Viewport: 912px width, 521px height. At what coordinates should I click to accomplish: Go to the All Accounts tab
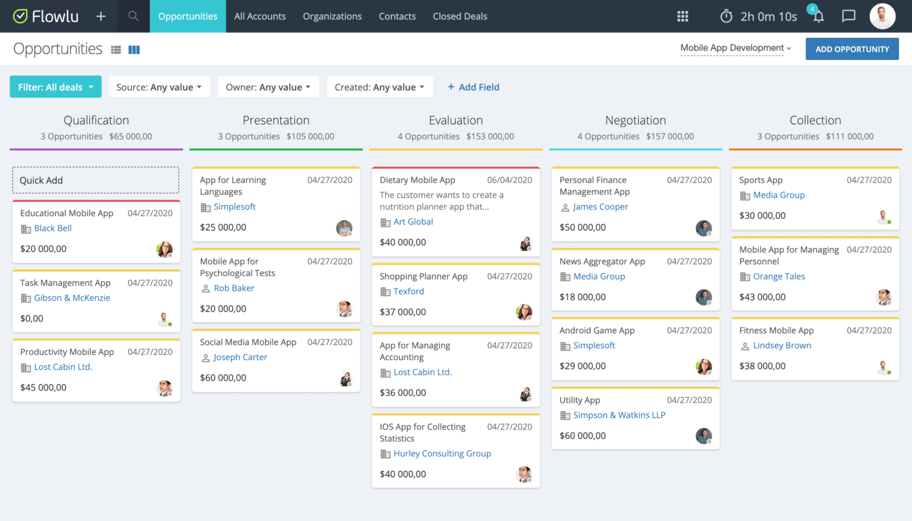[260, 16]
